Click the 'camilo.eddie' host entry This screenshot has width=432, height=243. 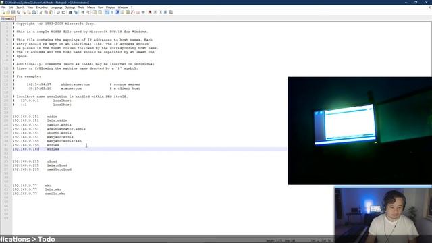coord(59,125)
